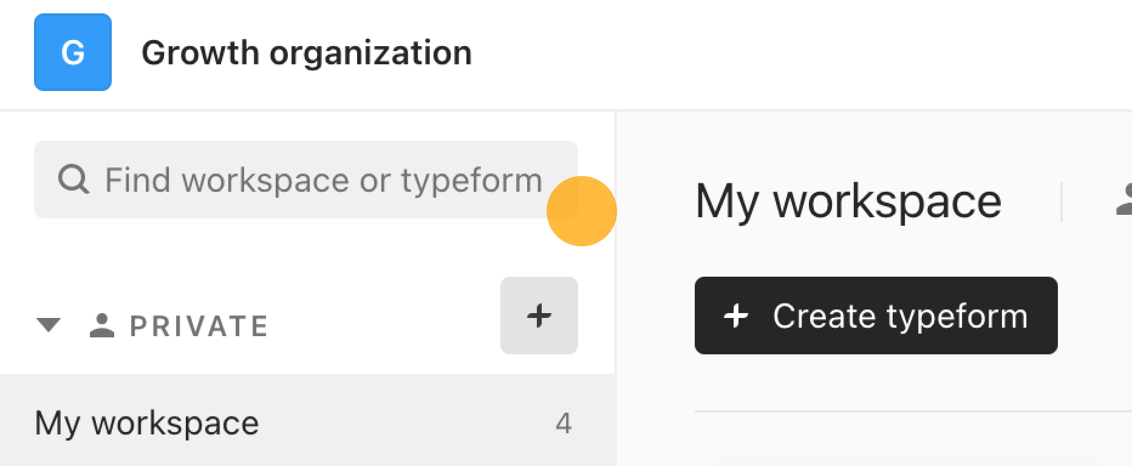Open the Growth organization switcher
The width and height of the screenshot is (1132, 466).
pyautogui.click(x=253, y=52)
